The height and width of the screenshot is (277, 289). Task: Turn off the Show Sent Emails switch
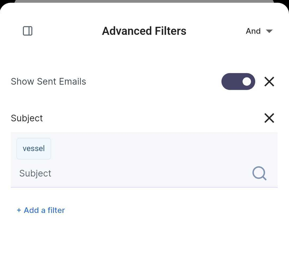click(x=238, y=81)
